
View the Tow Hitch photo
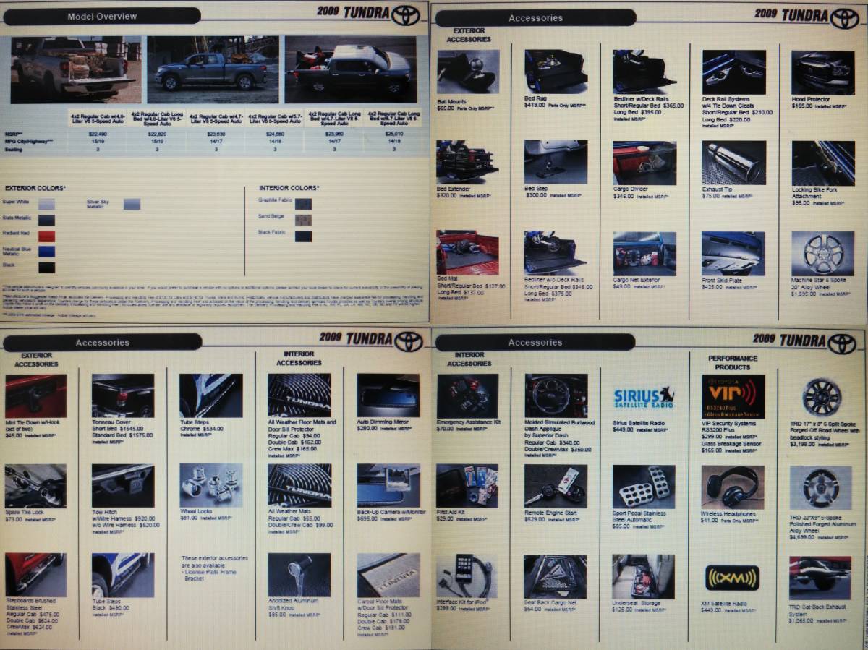click(123, 486)
